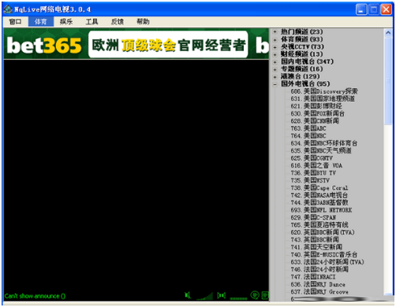Open the 娱乐 menu
This screenshot has width=396, height=307.
[x=66, y=21]
